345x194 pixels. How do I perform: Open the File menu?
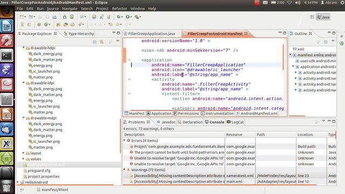20,9
